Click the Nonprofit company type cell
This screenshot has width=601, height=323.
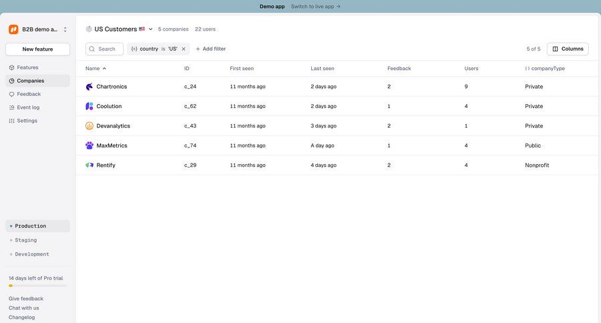pos(537,165)
